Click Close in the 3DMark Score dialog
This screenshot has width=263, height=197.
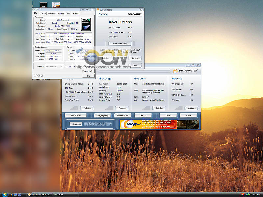(135, 65)
